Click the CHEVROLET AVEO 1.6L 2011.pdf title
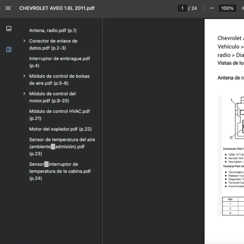This screenshot has height=244, width=244. point(57,8)
